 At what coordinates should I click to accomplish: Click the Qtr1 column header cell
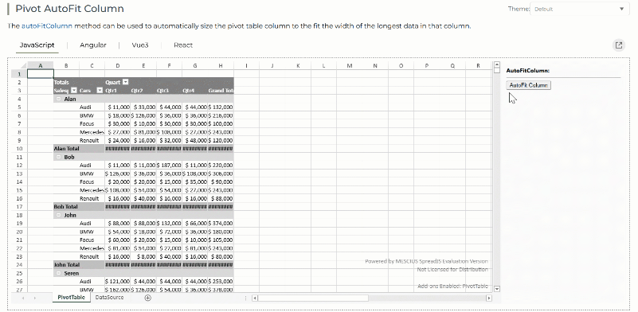click(x=118, y=90)
